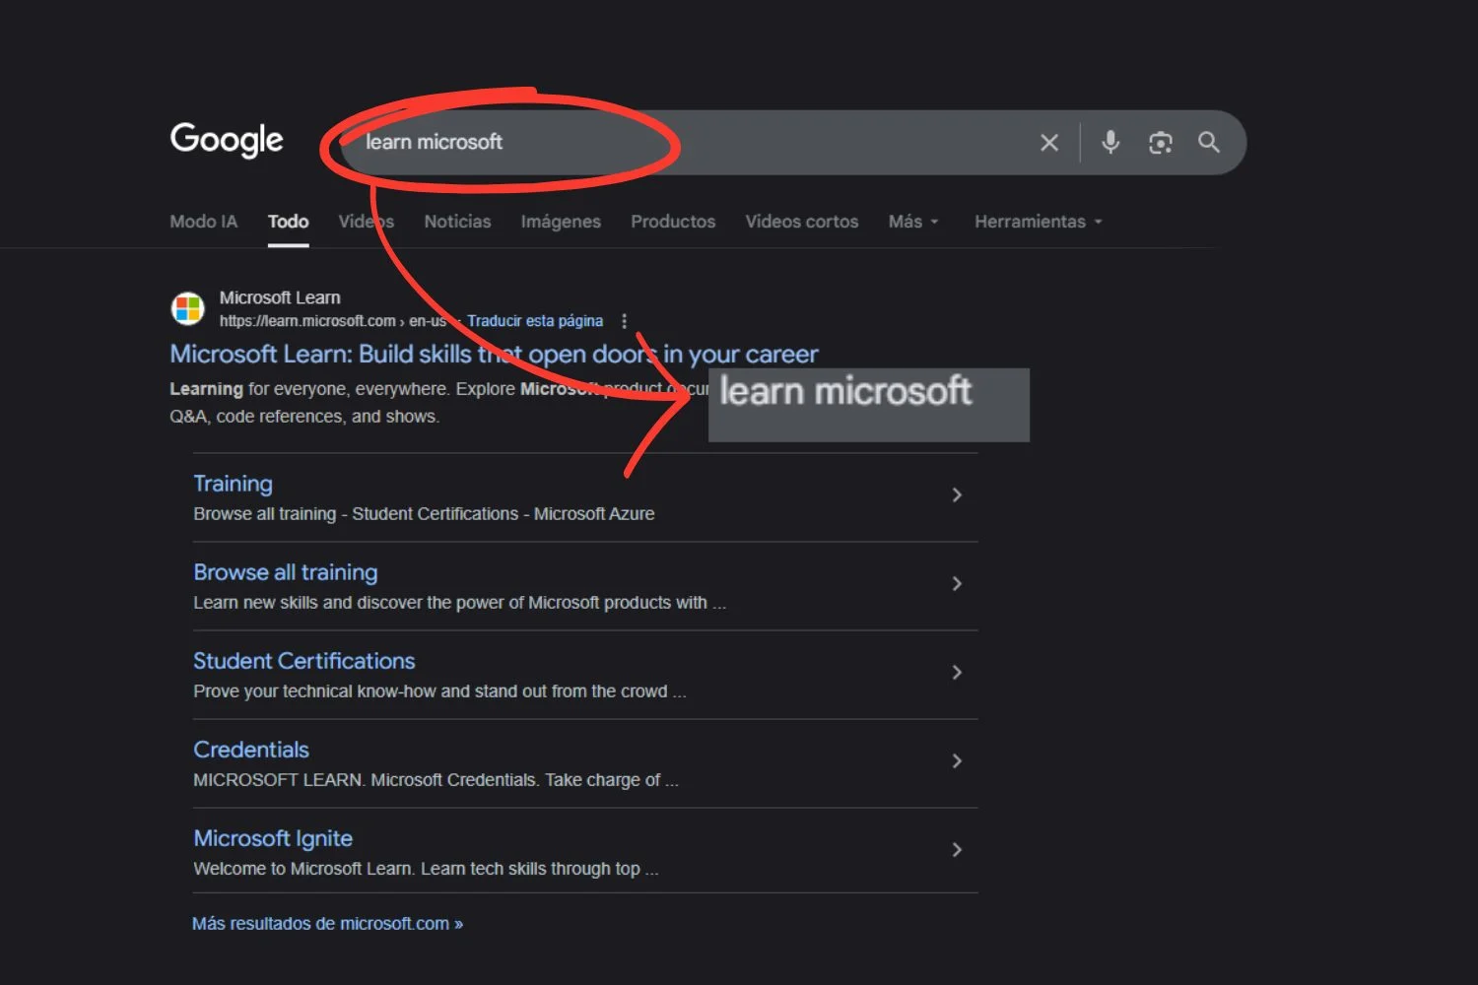Viewport: 1478px width, 985px height.
Task: Click Traducir esta página link
Action: (x=535, y=321)
